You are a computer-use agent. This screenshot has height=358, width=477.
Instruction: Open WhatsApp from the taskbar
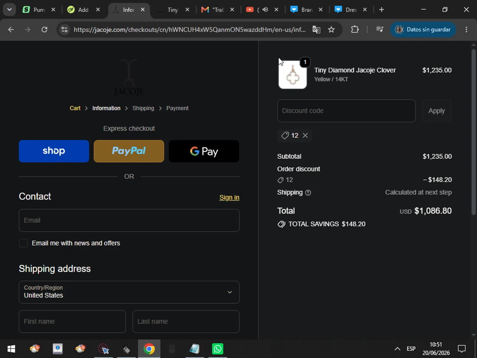tap(218, 349)
